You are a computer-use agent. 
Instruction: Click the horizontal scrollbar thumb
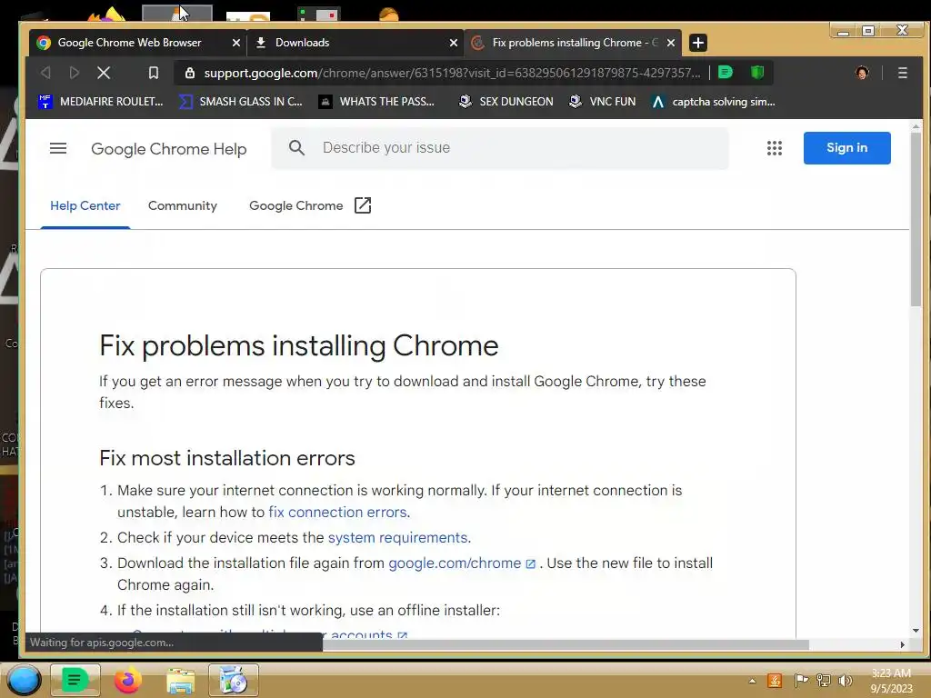[566, 644]
